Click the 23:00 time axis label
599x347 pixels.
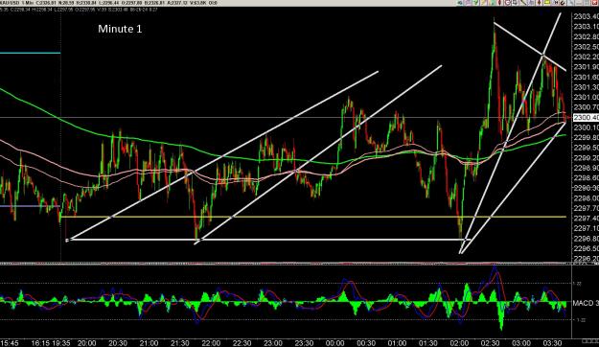(273, 343)
